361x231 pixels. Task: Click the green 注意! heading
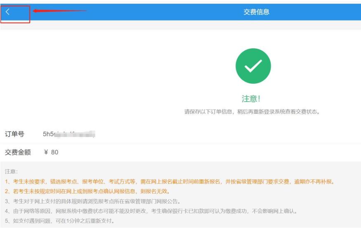point(251,99)
